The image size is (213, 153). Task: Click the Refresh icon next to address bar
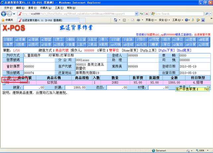tap(141, 14)
